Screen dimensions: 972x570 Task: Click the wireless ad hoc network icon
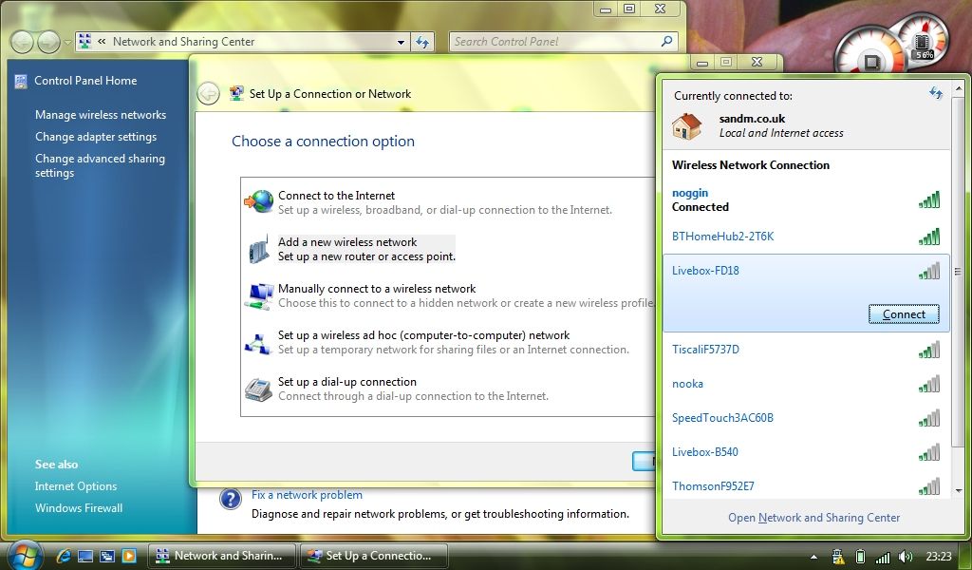coord(258,342)
